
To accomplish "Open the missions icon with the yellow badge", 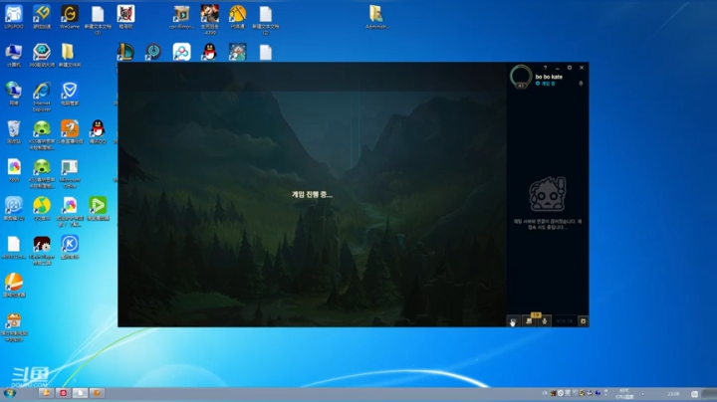I will (x=529, y=320).
